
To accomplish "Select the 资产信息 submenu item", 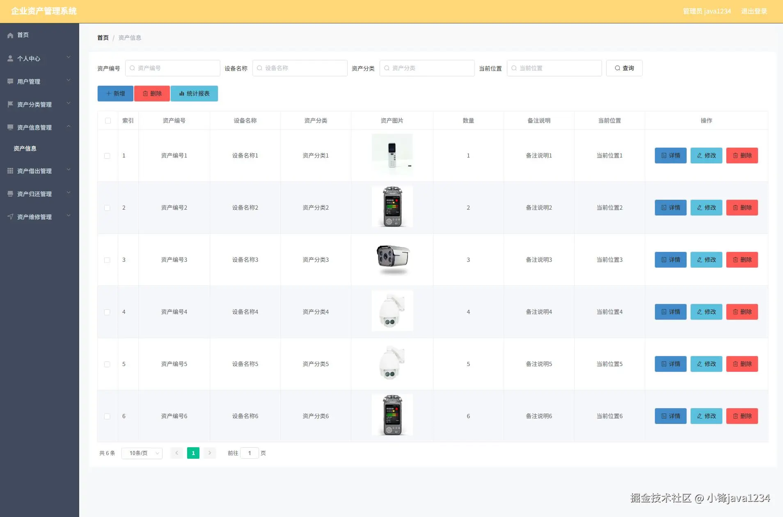I will (39, 149).
